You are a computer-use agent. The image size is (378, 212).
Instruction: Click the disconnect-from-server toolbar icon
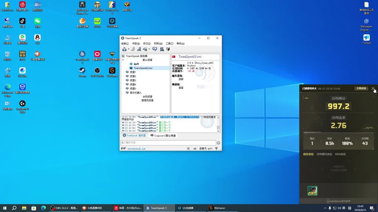coord(133,49)
